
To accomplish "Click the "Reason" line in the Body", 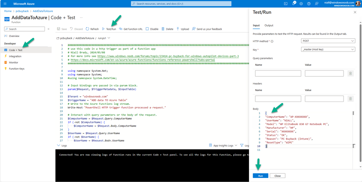I will 289,139.
